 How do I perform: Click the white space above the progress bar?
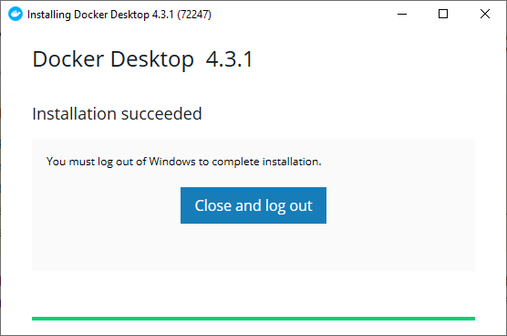tap(253, 294)
